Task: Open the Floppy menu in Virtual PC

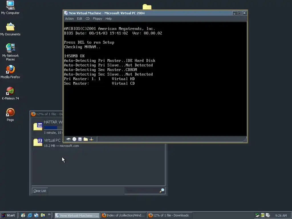Action: tap(98, 19)
